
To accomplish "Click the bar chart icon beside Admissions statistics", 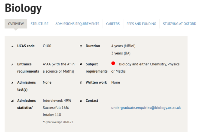I will (12, 101).
